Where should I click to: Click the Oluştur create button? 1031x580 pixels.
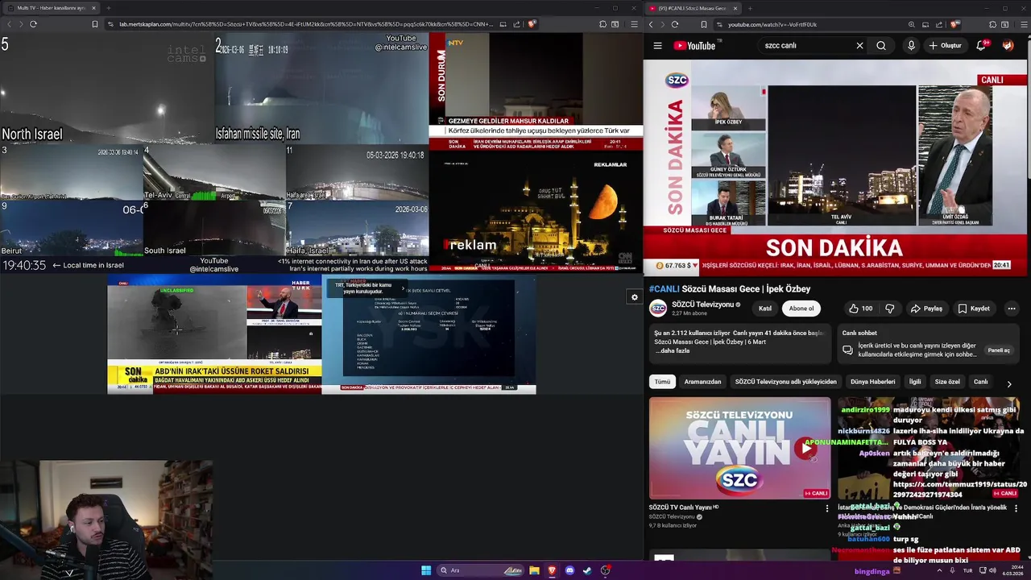click(x=946, y=46)
